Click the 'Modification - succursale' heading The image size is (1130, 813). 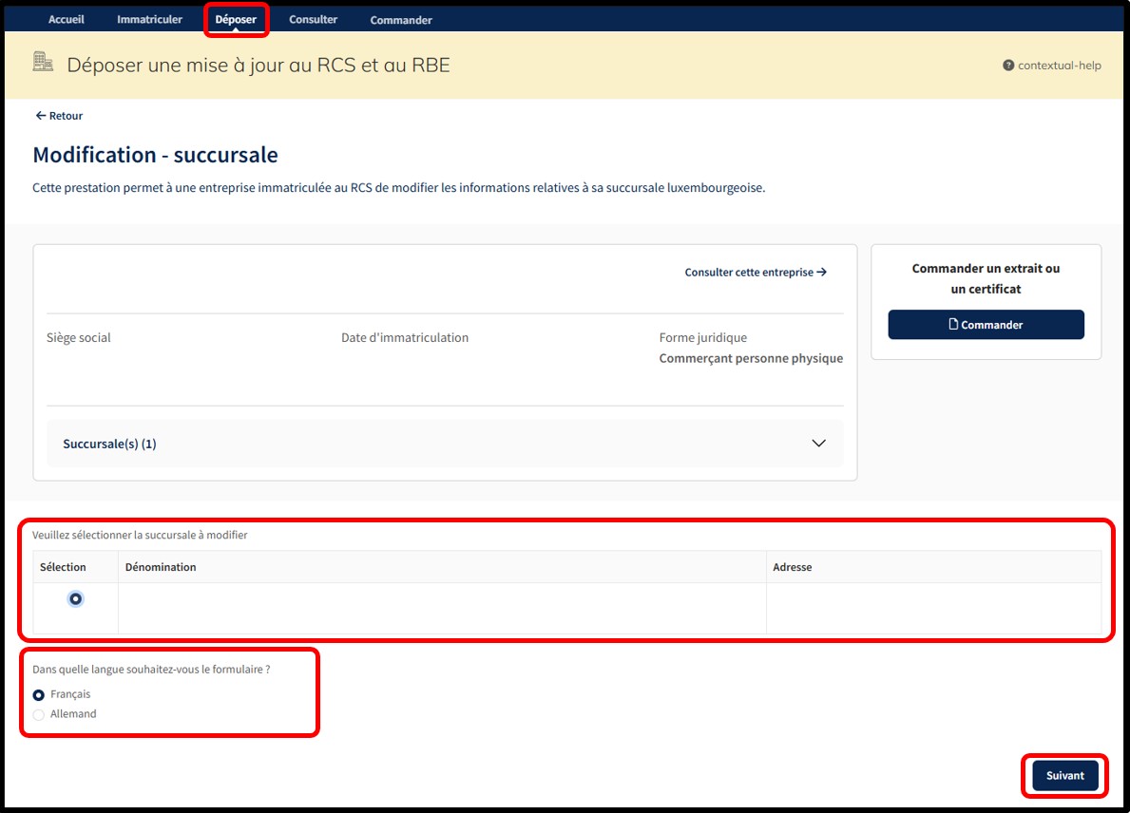(155, 155)
